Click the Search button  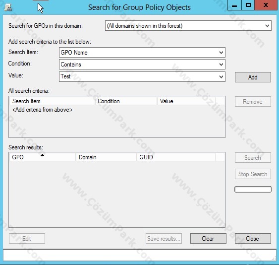[253, 157]
